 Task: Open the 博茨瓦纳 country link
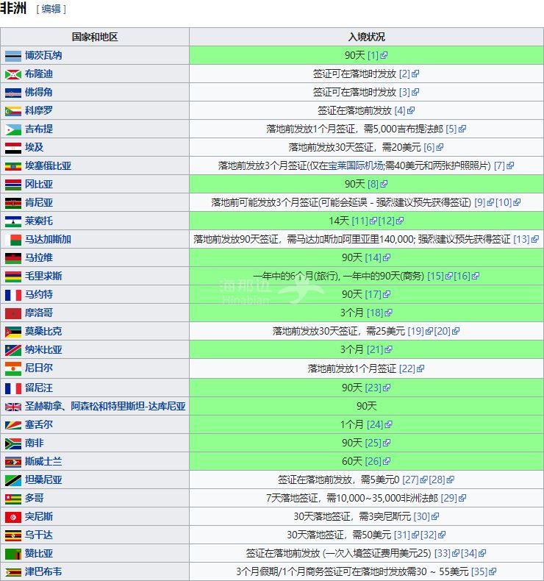pyautogui.click(x=43, y=55)
